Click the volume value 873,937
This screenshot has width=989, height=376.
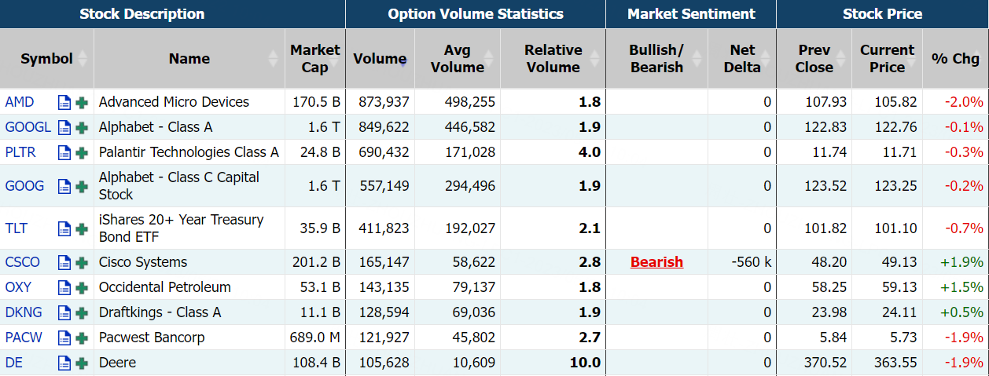384,102
